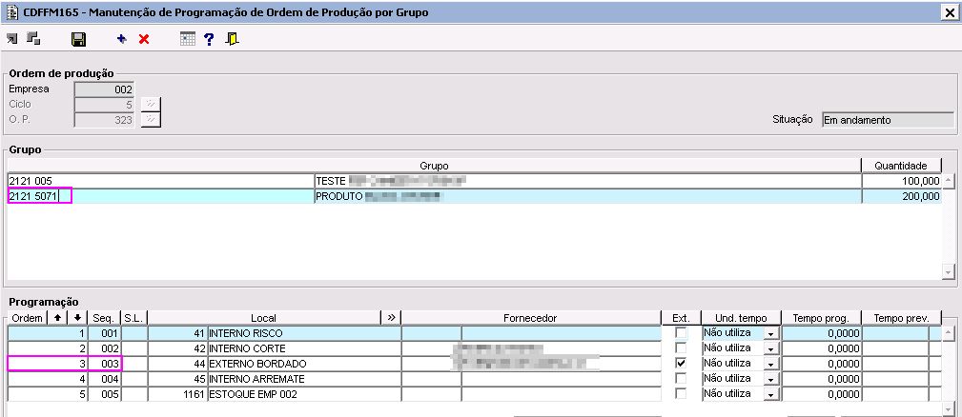Click the application document icon in title bar

tap(11, 11)
